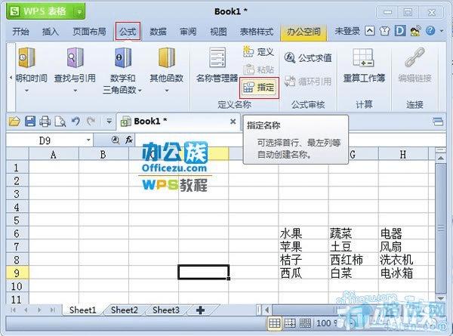Select column A header
453x336 pixels.
coord(54,155)
